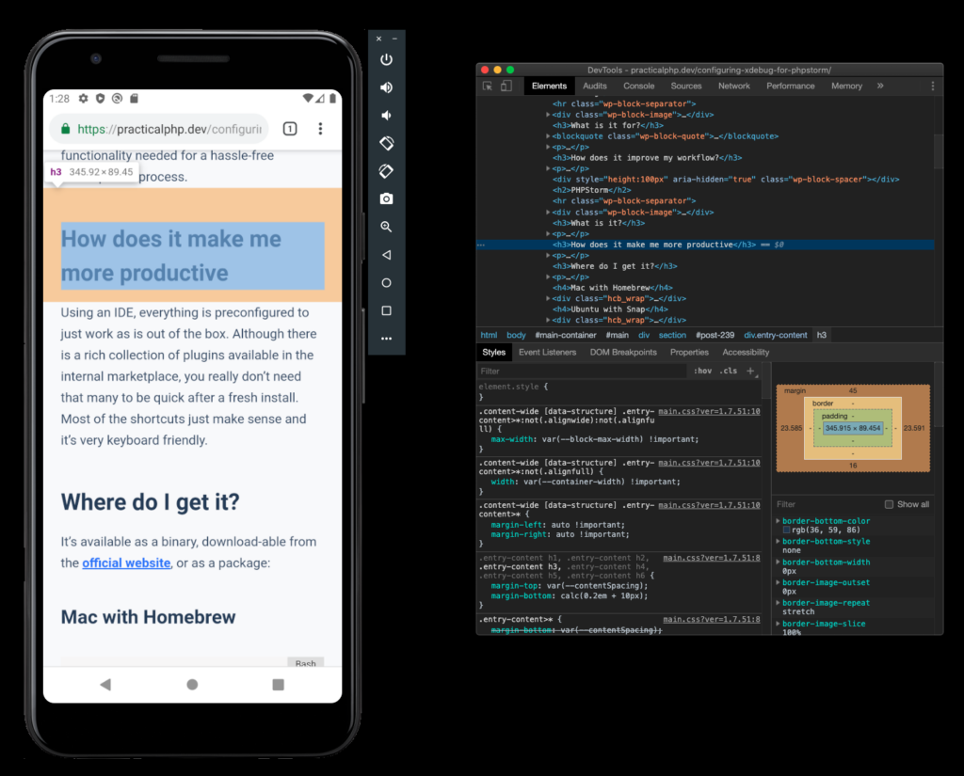Open the Performance tab
Screen dimensions: 964x776
pyautogui.click(x=790, y=86)
